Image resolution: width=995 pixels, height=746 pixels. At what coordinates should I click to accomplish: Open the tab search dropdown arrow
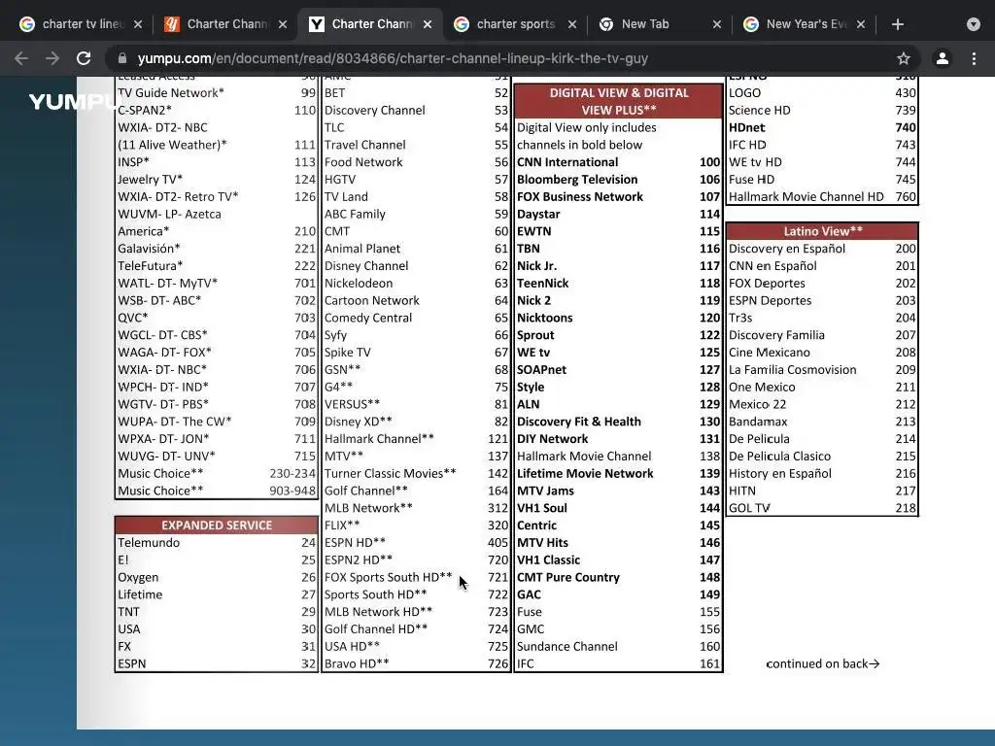974,24
